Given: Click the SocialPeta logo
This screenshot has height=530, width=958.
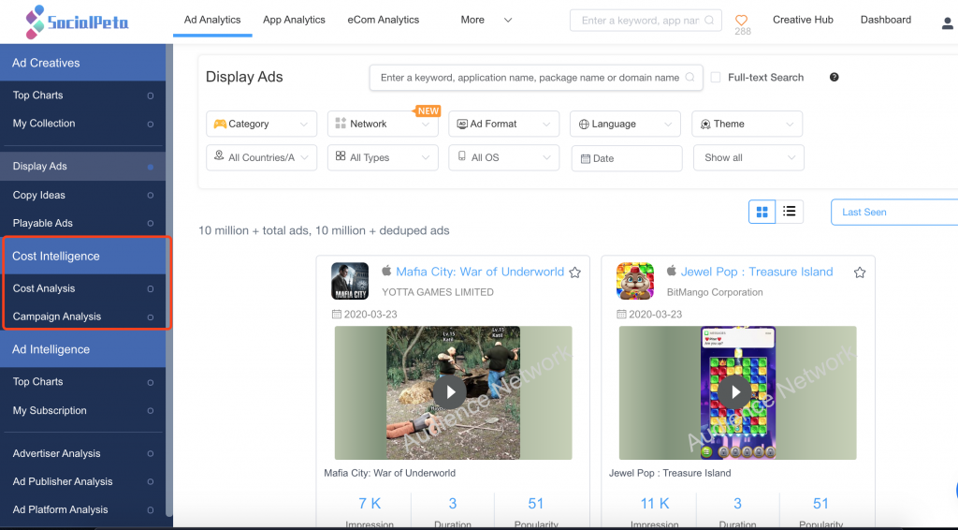Looking at the screenshot, I should [77, 22].
